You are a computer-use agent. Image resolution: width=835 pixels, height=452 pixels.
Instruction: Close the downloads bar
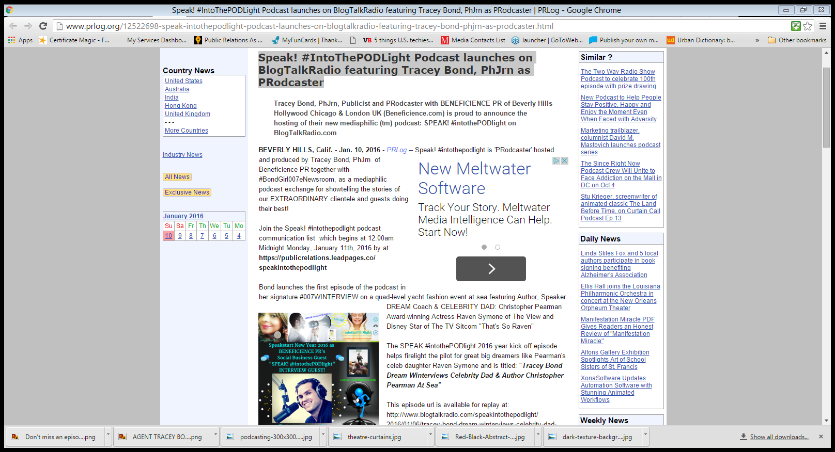[821, 437]
